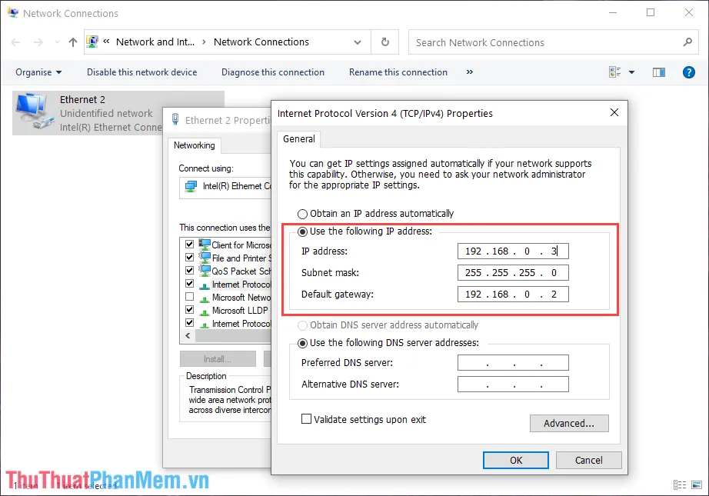Click the Help question mark icon

[x=689, y=72]
